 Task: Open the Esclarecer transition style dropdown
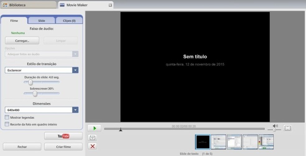click(x=42, y=70)
